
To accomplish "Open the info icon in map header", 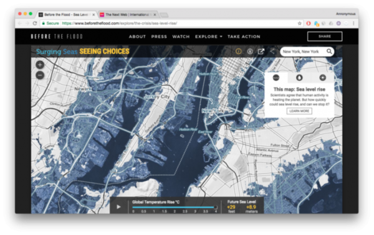I will pyautogui.click(x=238, y=52).
